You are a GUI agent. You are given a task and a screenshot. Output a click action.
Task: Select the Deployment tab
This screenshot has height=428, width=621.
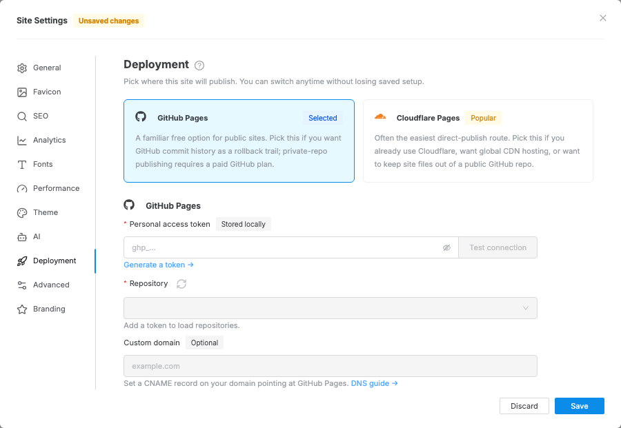[x=55, y=261]
